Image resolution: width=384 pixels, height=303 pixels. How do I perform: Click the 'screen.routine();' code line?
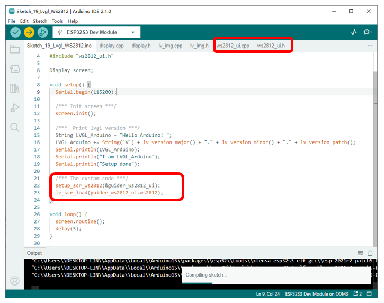[x=80, y=221]
